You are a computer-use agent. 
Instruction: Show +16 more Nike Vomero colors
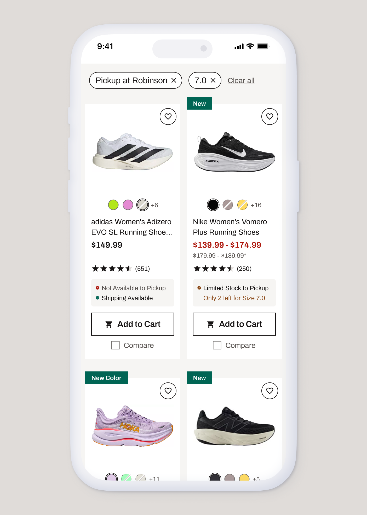pyautogui.click(x=256, y=205)
